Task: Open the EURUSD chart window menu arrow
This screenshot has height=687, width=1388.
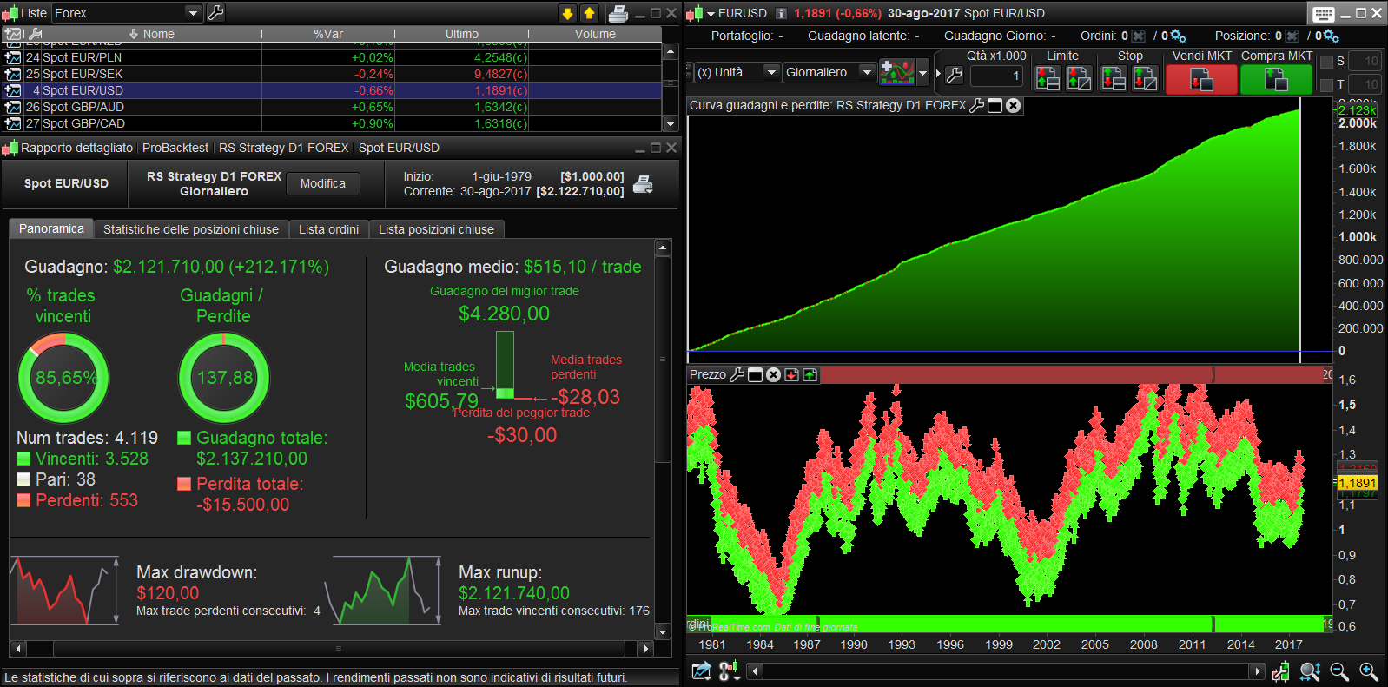Action: pyautogui.click(x=711, y=13)
